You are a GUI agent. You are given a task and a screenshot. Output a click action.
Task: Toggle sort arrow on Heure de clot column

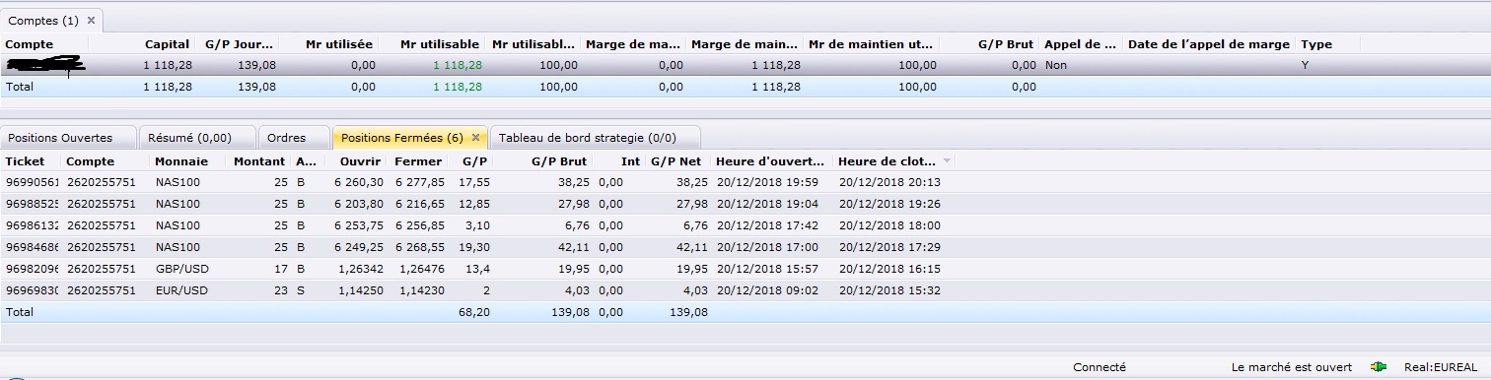tap(948, 160)
